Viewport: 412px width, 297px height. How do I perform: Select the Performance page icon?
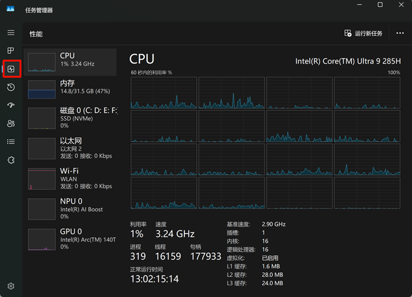(x=11, y=69)
